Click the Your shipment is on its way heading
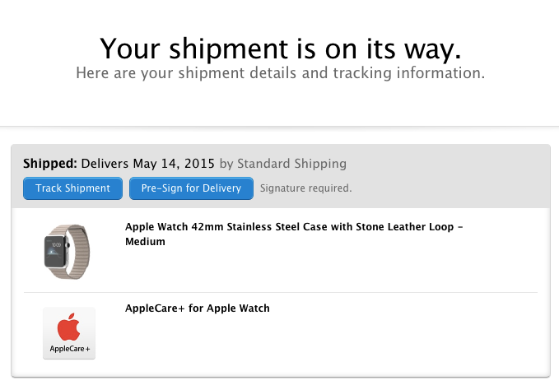The width and height of the screenshot is (559, 385). (281, 49)
